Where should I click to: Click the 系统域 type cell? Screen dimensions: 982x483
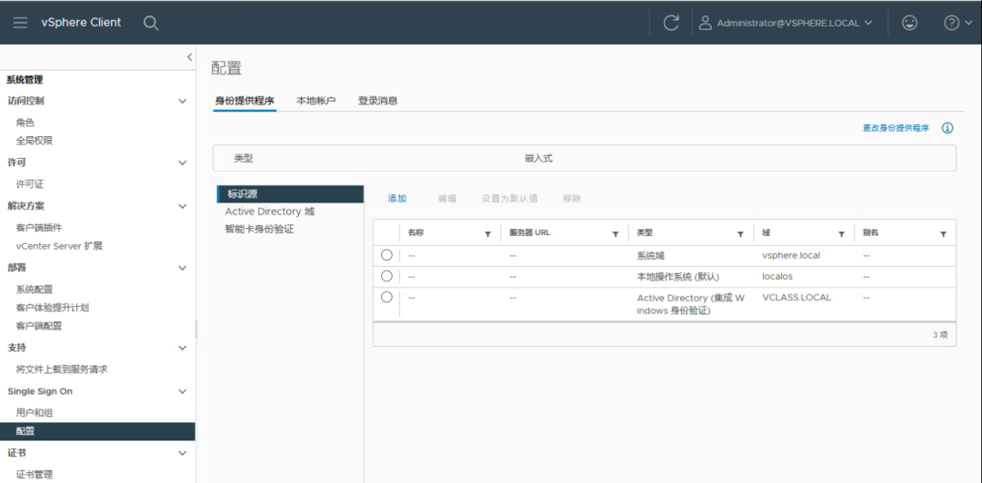[651, 255]
